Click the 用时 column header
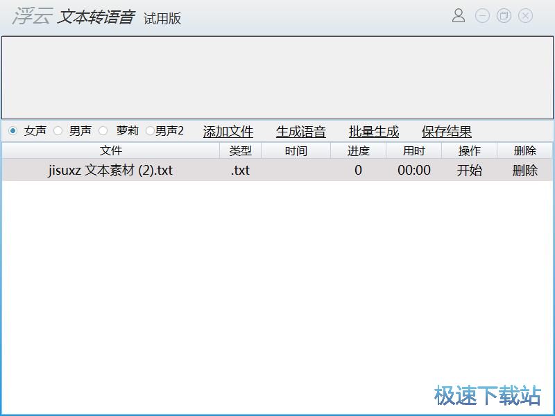555x416 pixels. pyautogui.click(x=413, y=150)
